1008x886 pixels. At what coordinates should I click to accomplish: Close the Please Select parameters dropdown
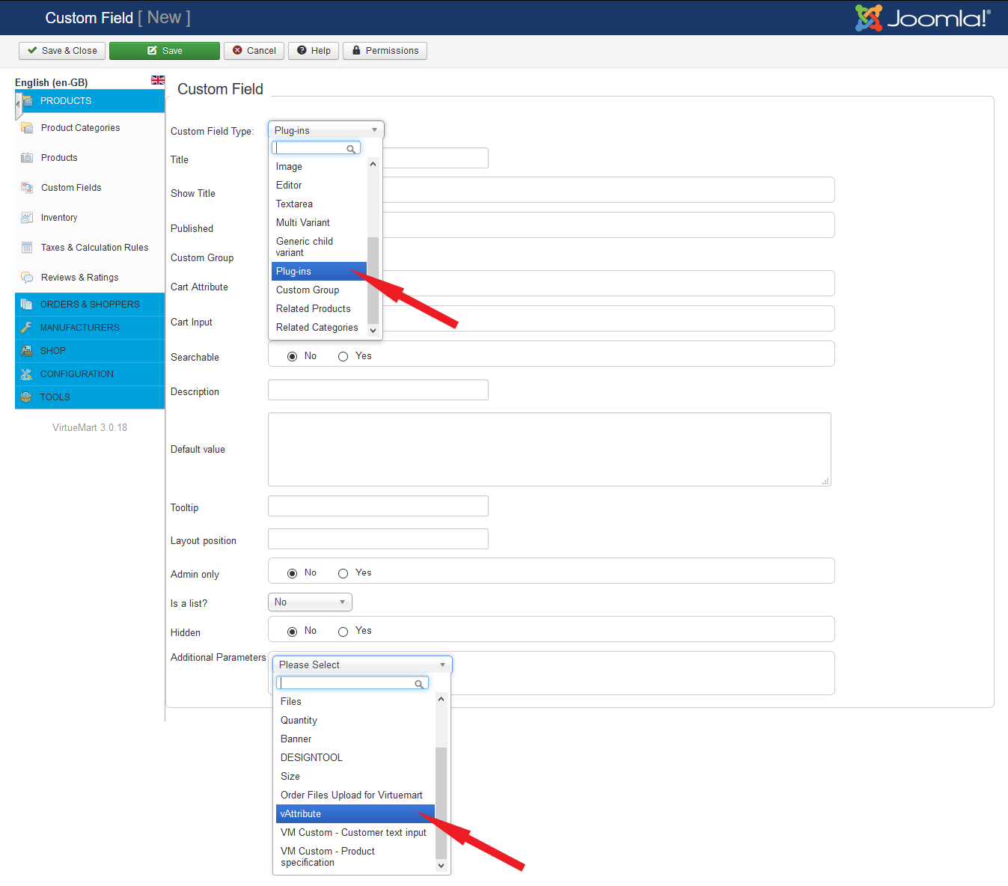point(362,665)
